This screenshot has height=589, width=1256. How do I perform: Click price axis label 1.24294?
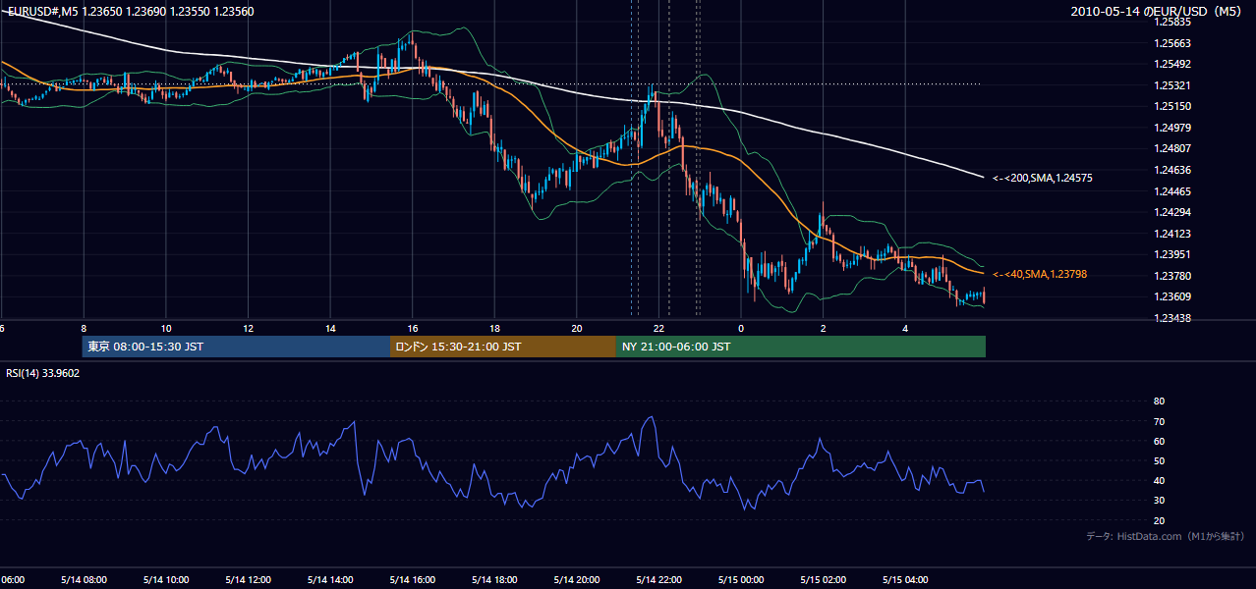pyautogui.click(x=1172, y=212)
